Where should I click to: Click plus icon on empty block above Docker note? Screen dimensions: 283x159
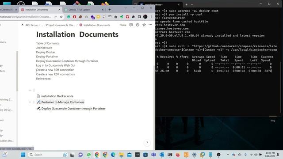click(x=30, y=90)
